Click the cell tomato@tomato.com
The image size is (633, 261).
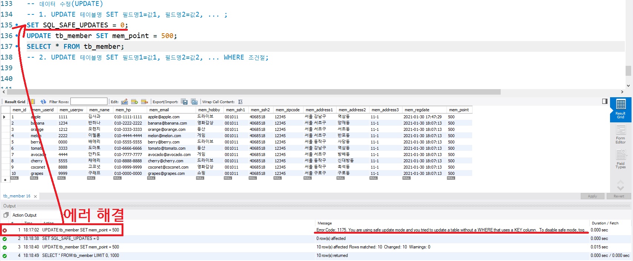coord(167,148)
